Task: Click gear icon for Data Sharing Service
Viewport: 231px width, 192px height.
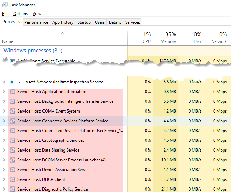Action: [x=13, y=150]
